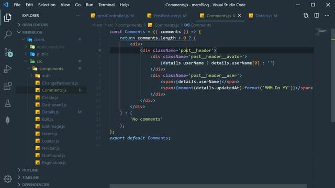Click the 'src' breadcrumb segment

[x=110, y=25]
